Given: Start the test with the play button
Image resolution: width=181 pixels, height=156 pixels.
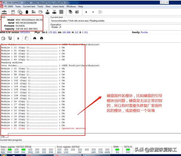Looking at the screenshot, I should (86, 12).
